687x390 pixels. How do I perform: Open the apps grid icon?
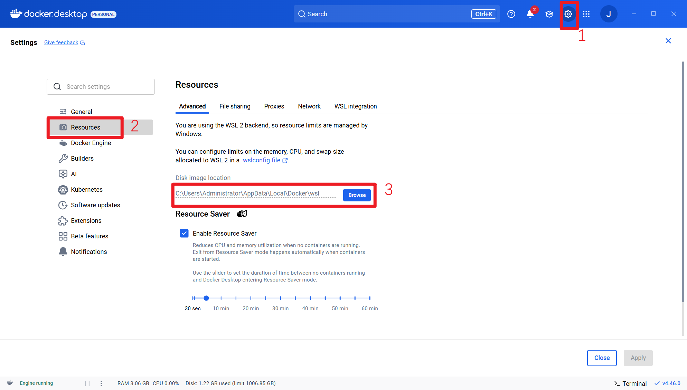586,14
